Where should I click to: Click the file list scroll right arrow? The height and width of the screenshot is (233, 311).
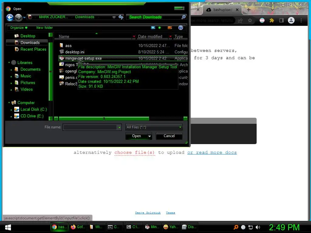click(185, 119)
